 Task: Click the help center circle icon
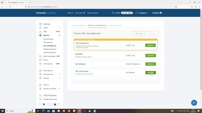tap(40, 99)
